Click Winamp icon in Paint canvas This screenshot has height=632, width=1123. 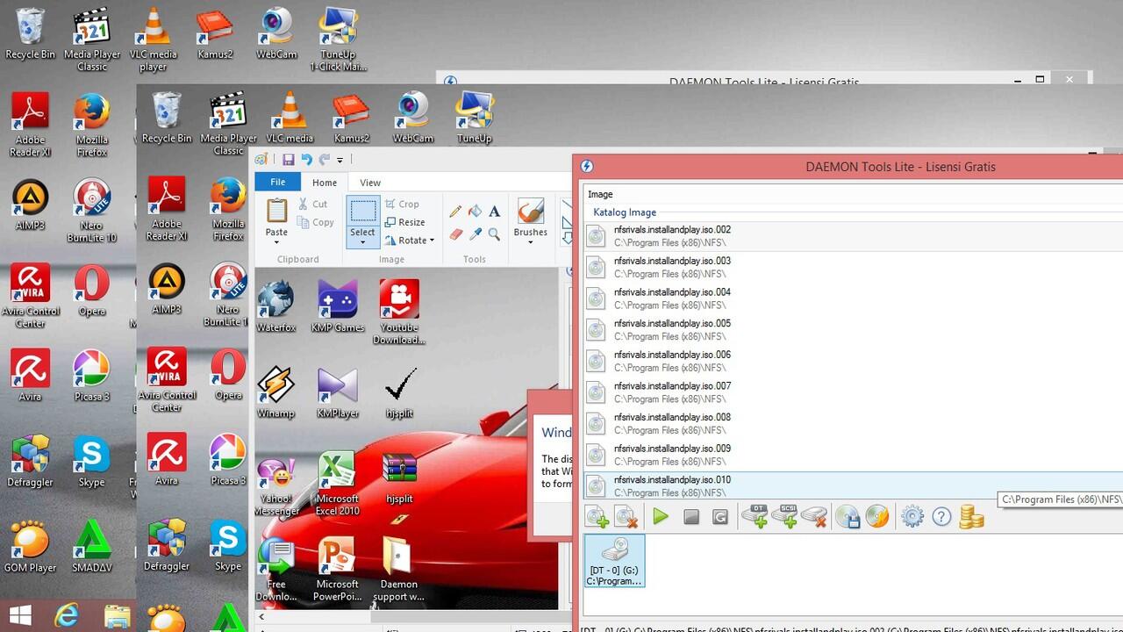tap(275, 392)
